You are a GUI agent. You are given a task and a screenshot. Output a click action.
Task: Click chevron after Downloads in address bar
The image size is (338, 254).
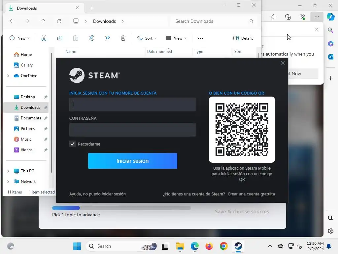click(123, 21)
